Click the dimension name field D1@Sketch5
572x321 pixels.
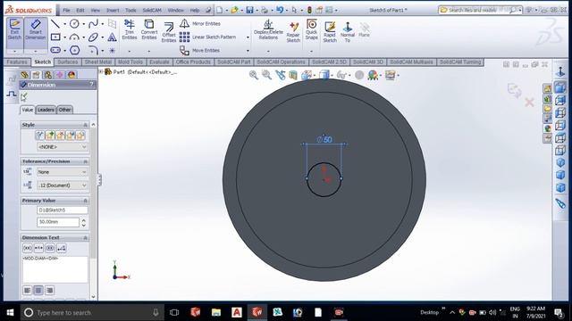click(x=63, y=210)
